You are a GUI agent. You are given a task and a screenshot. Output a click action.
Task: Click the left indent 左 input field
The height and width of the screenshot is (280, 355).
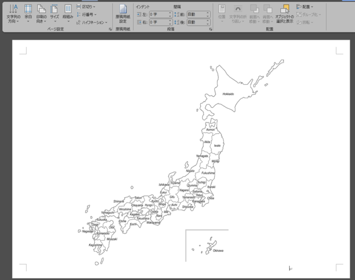(158, 14)
